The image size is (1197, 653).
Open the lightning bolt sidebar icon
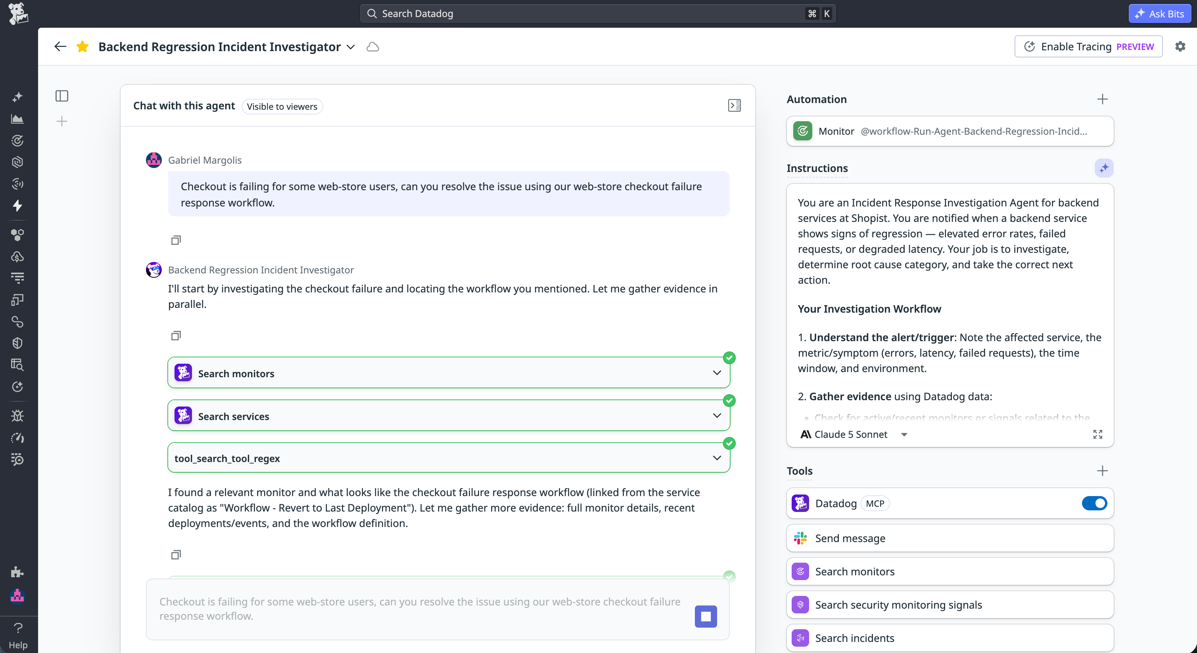[18, 206]
